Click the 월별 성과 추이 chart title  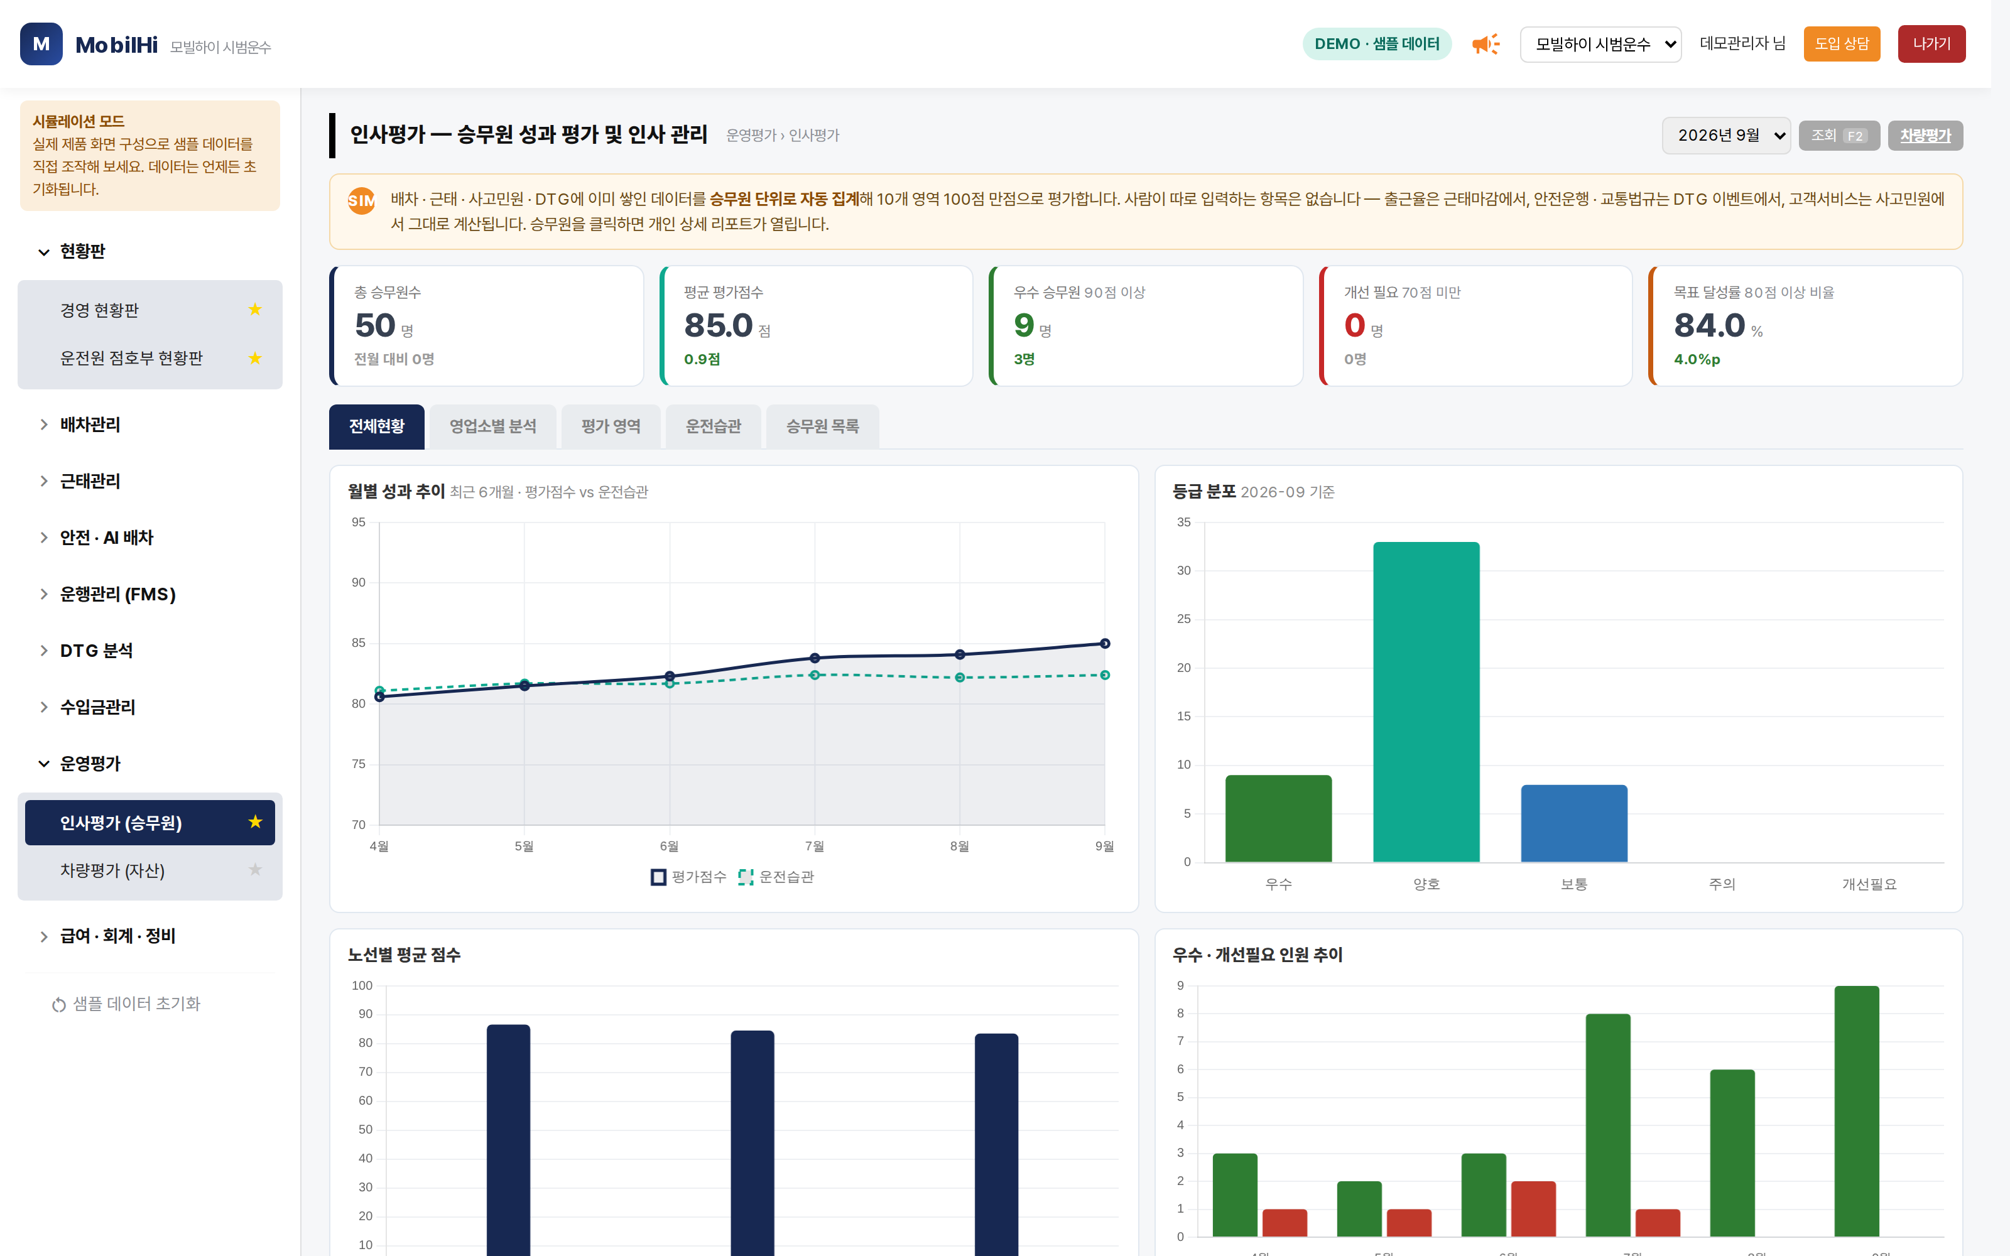[396, 492]
